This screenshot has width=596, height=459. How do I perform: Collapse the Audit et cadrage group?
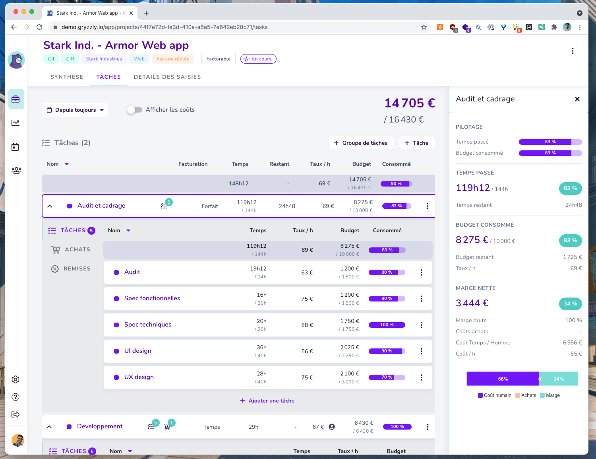point(50,206)
